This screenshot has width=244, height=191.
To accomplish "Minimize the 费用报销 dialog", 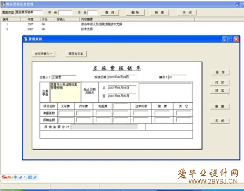I will (225, 39).
